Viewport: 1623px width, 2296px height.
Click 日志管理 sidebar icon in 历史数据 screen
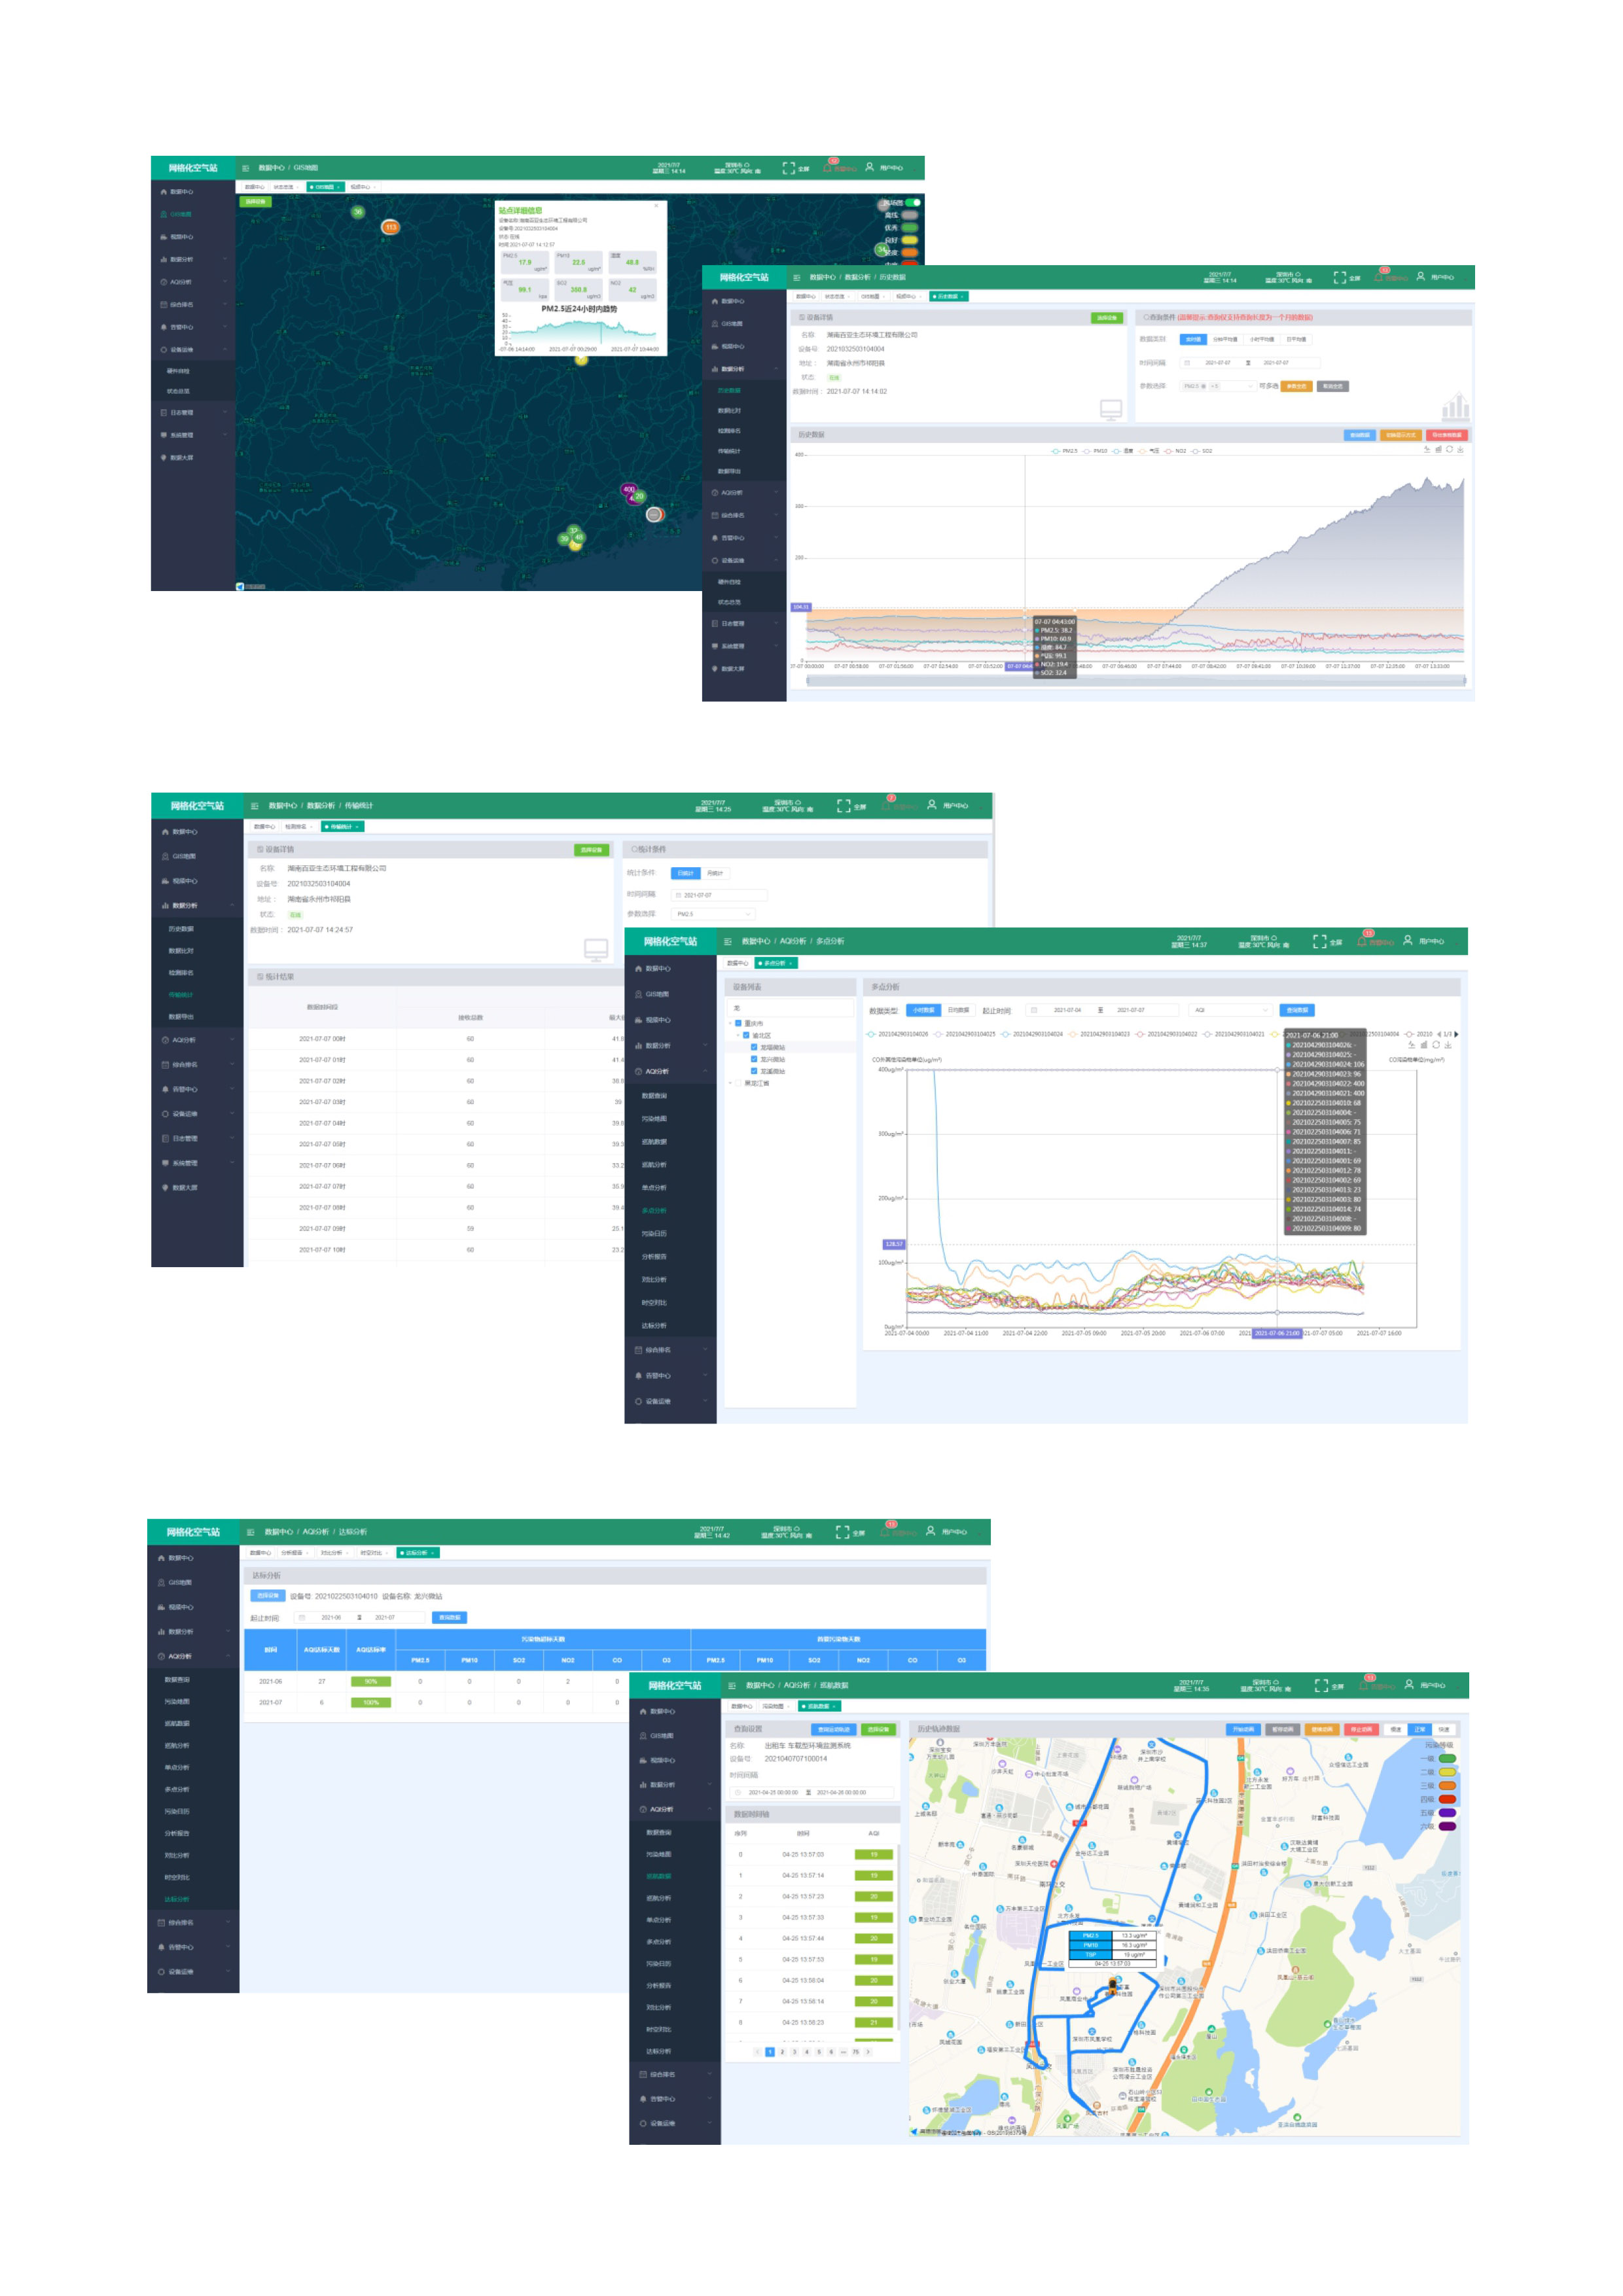[714, 623]
